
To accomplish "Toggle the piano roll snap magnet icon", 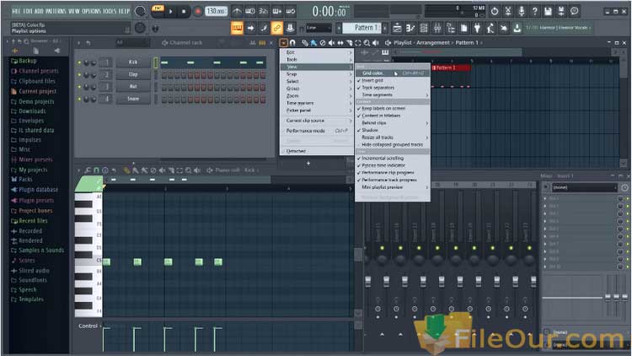I will tap(96, 170).
